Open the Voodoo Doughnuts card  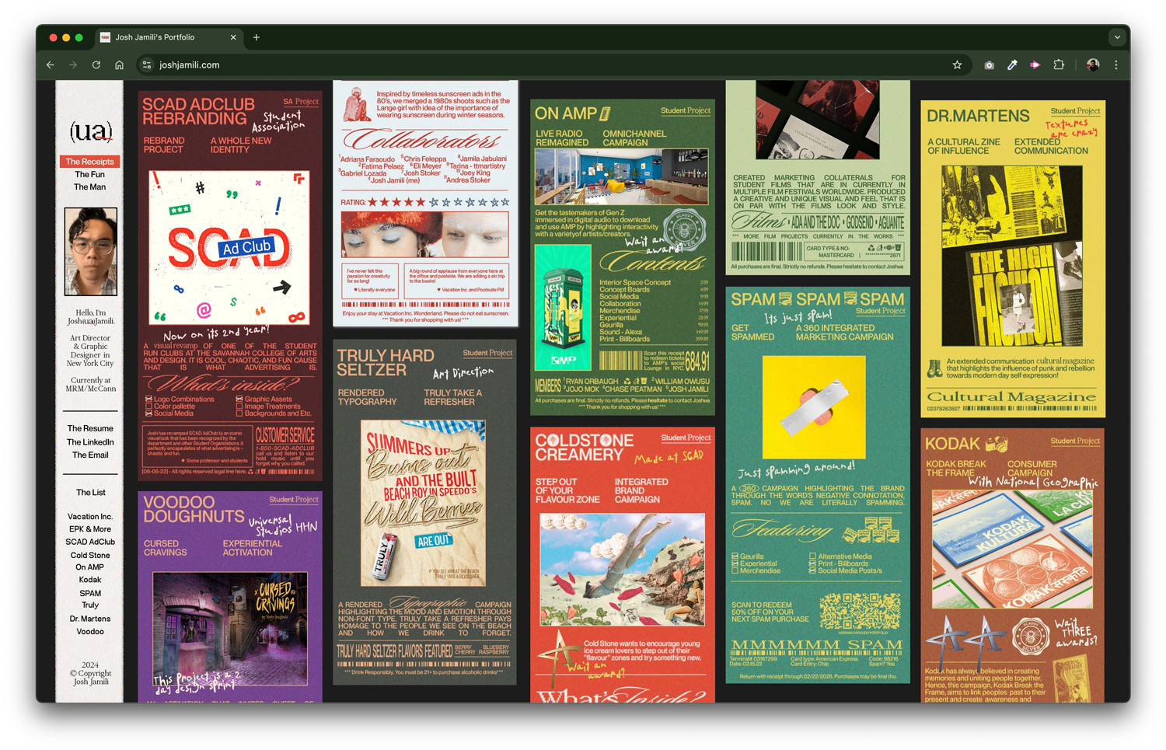[230, 597]
